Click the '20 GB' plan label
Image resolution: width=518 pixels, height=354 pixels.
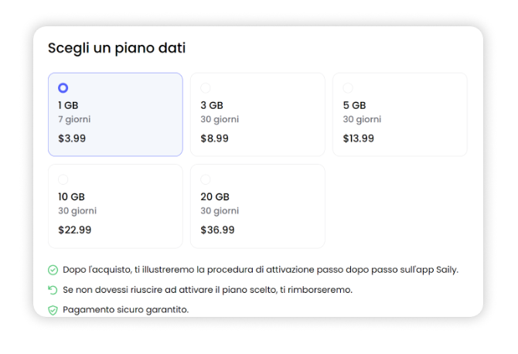[x=215, y=196]
